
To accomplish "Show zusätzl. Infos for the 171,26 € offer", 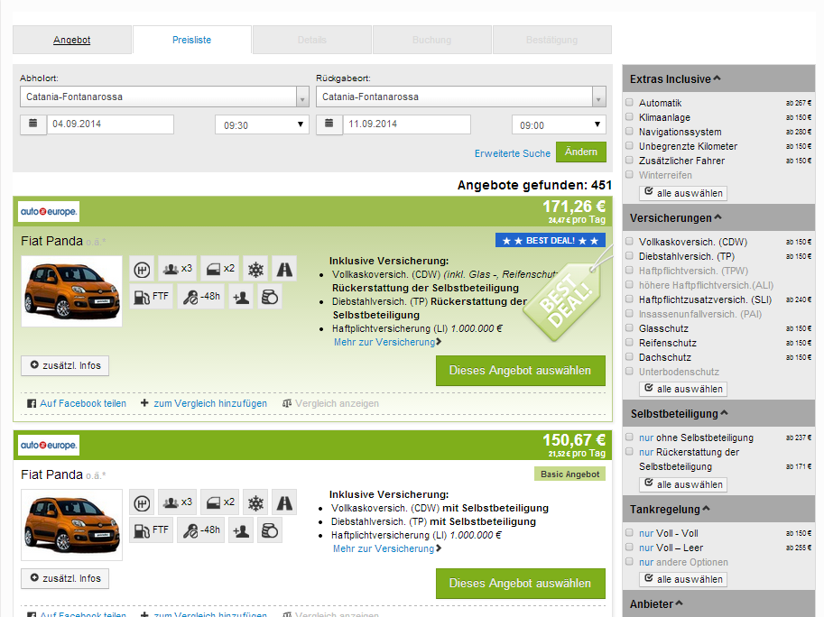I will [x=65, y=365].
